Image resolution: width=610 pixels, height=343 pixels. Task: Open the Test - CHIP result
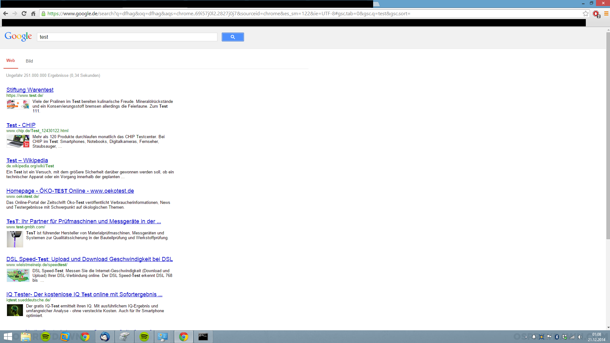pyautogui.click(x=21, y=125)
